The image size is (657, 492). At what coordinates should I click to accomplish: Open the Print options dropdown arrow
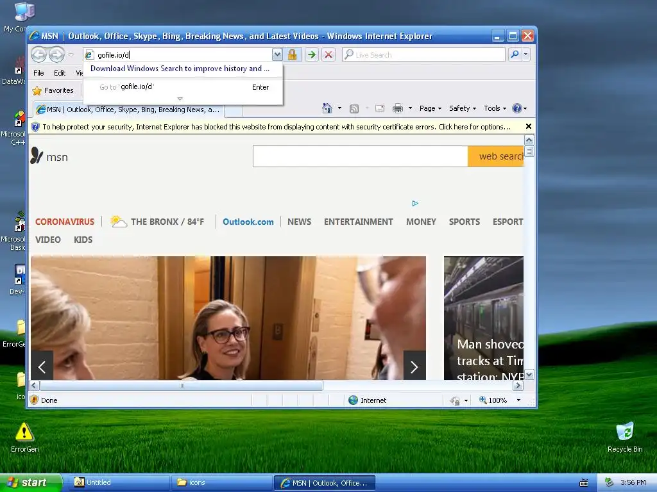click(x=410, y=108)
